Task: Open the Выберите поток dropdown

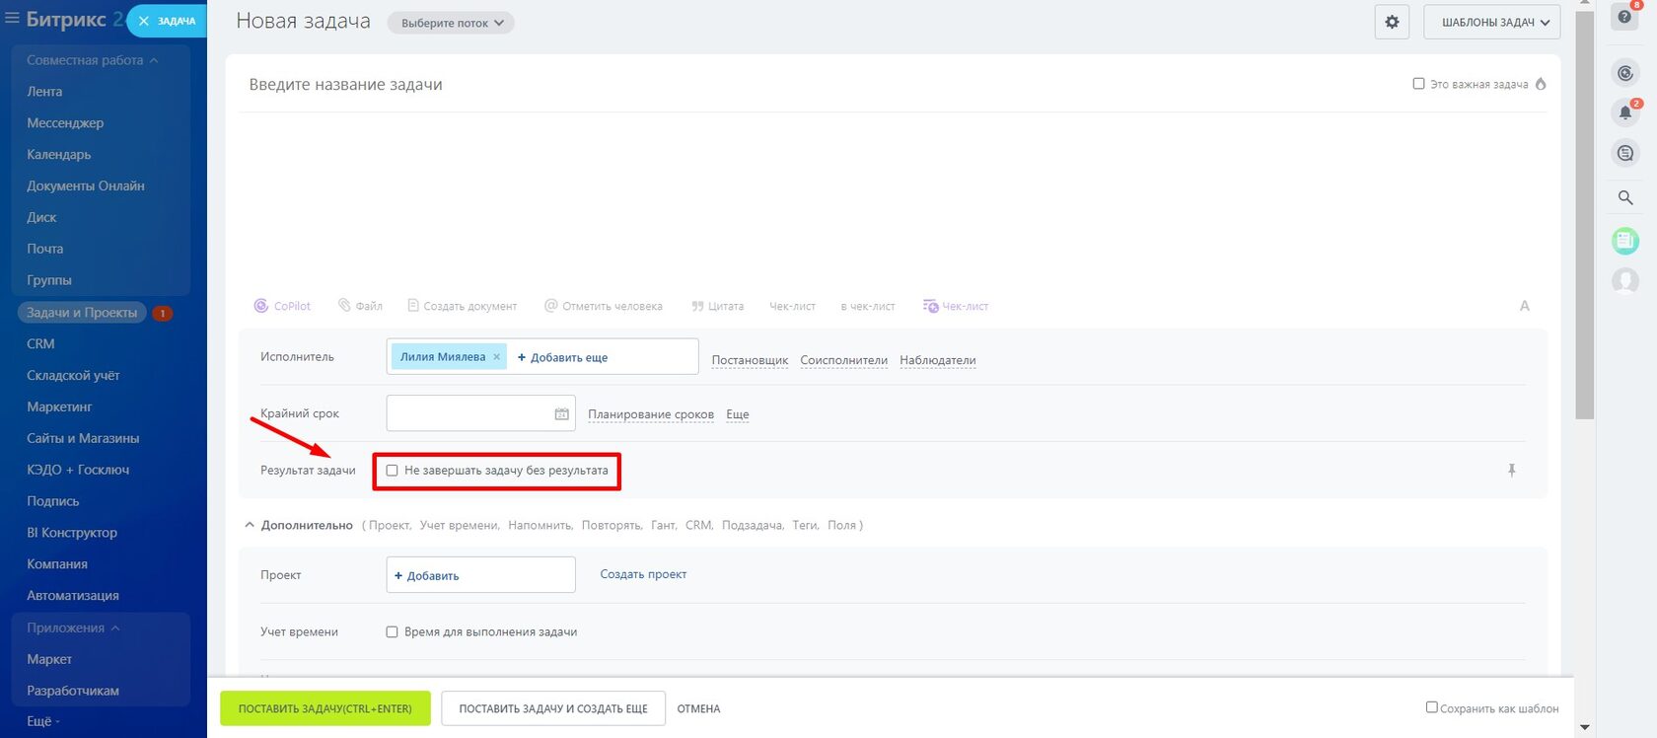Action: pos(451,23)
